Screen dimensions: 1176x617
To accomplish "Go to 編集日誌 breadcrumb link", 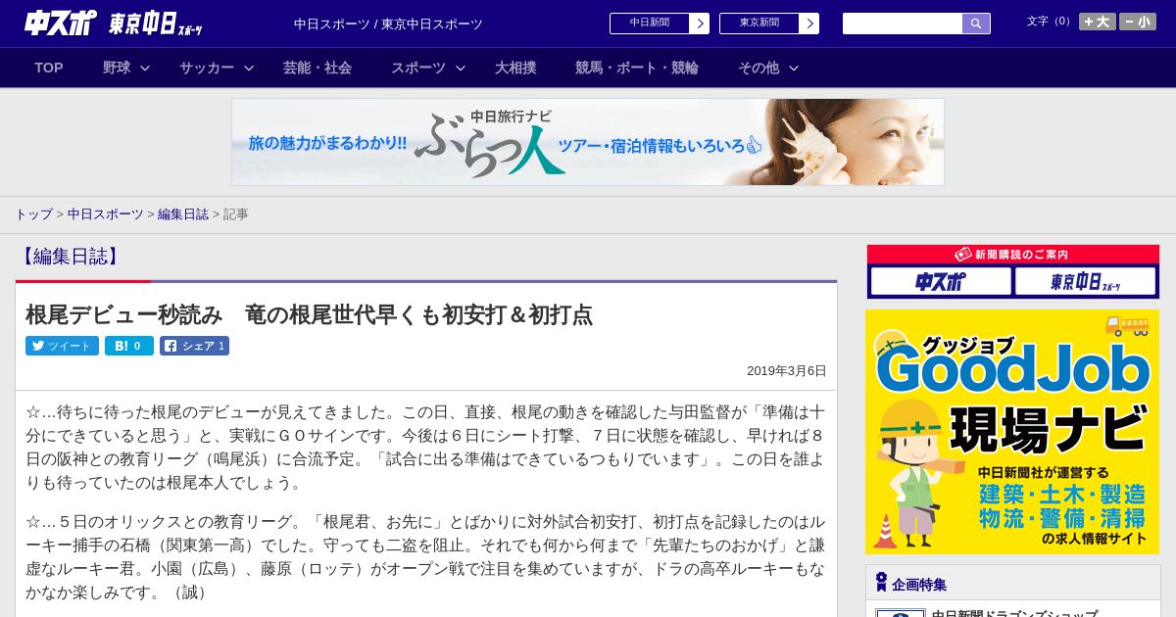I will [x=183, y=214].
